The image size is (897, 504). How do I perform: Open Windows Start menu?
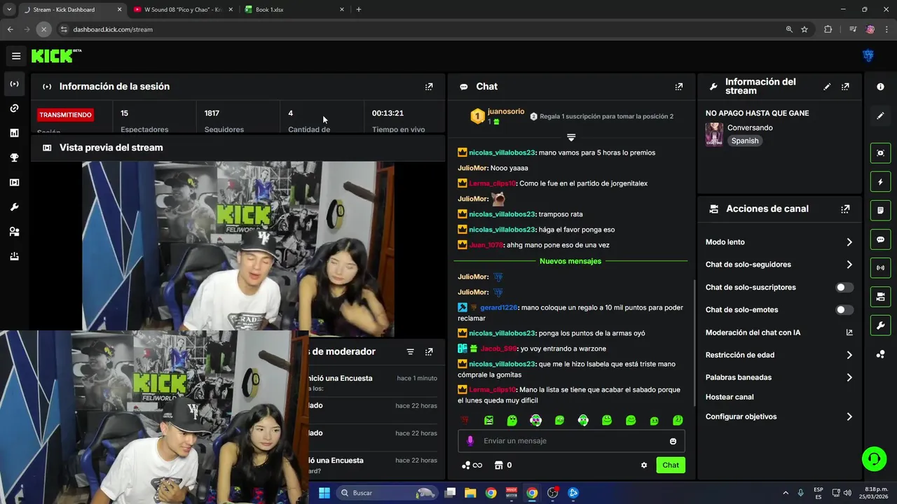coord(324,493)
